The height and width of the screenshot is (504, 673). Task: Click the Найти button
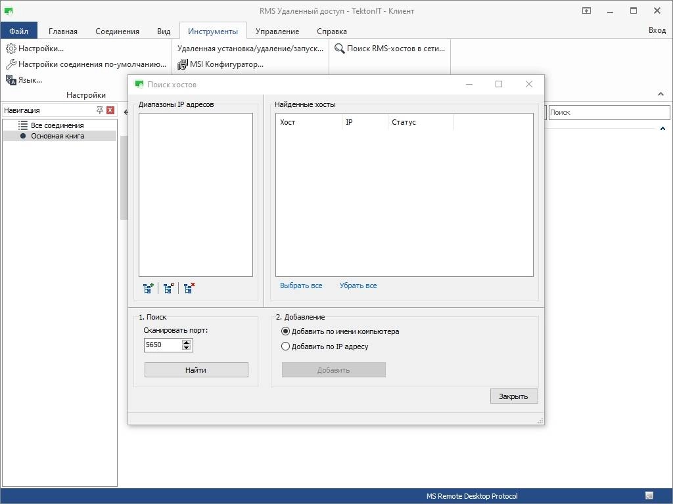[x=196, y=370]
